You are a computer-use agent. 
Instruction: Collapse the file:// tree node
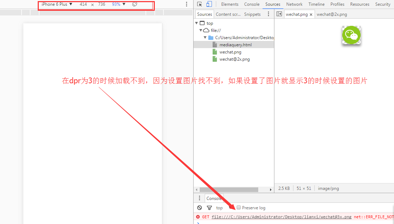pyautogui.click(x=201, y=31)
